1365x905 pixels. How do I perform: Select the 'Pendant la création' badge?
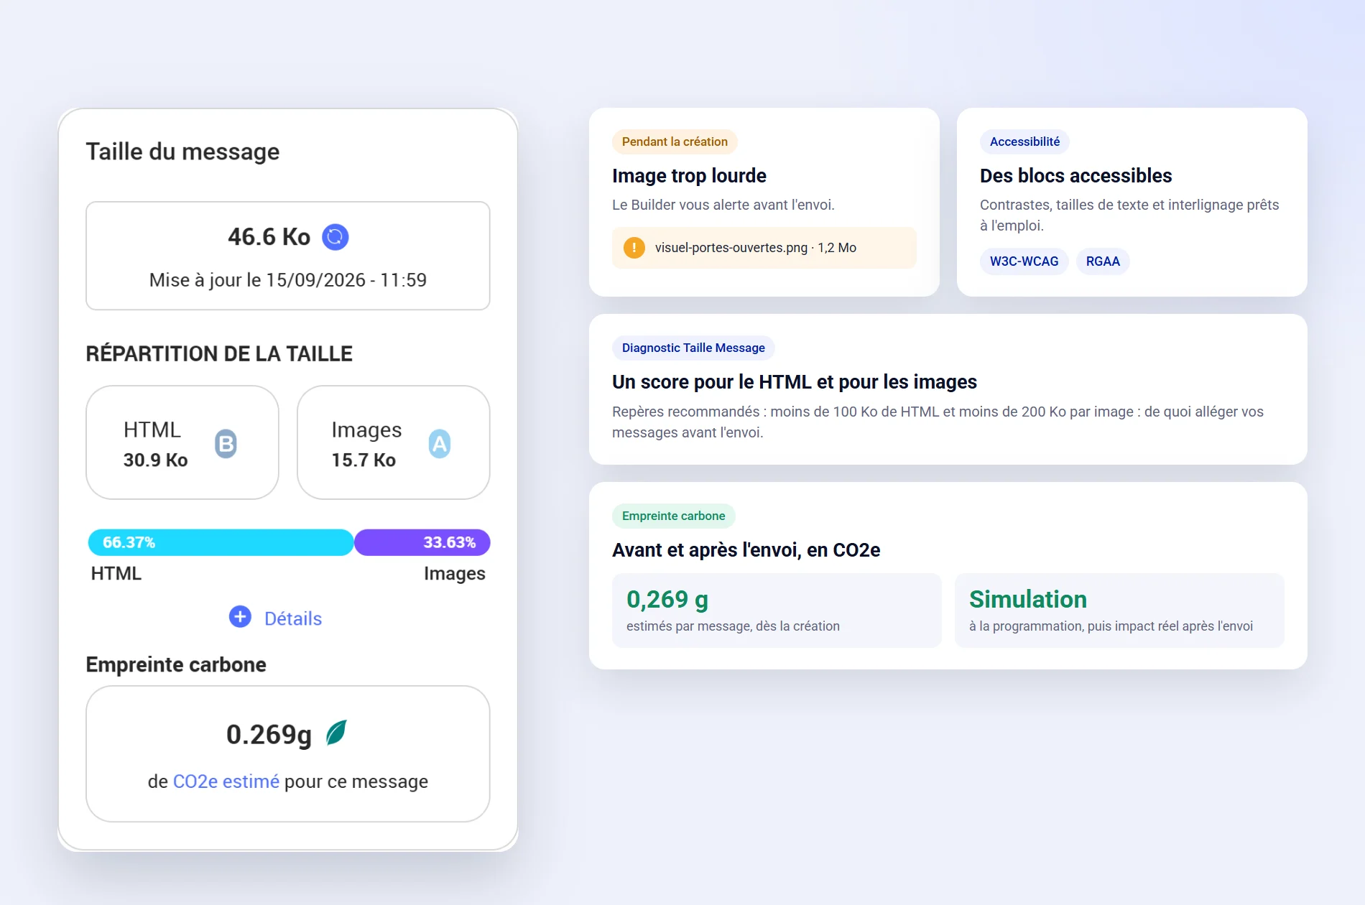pyautogui.click(x=675, y=142)
